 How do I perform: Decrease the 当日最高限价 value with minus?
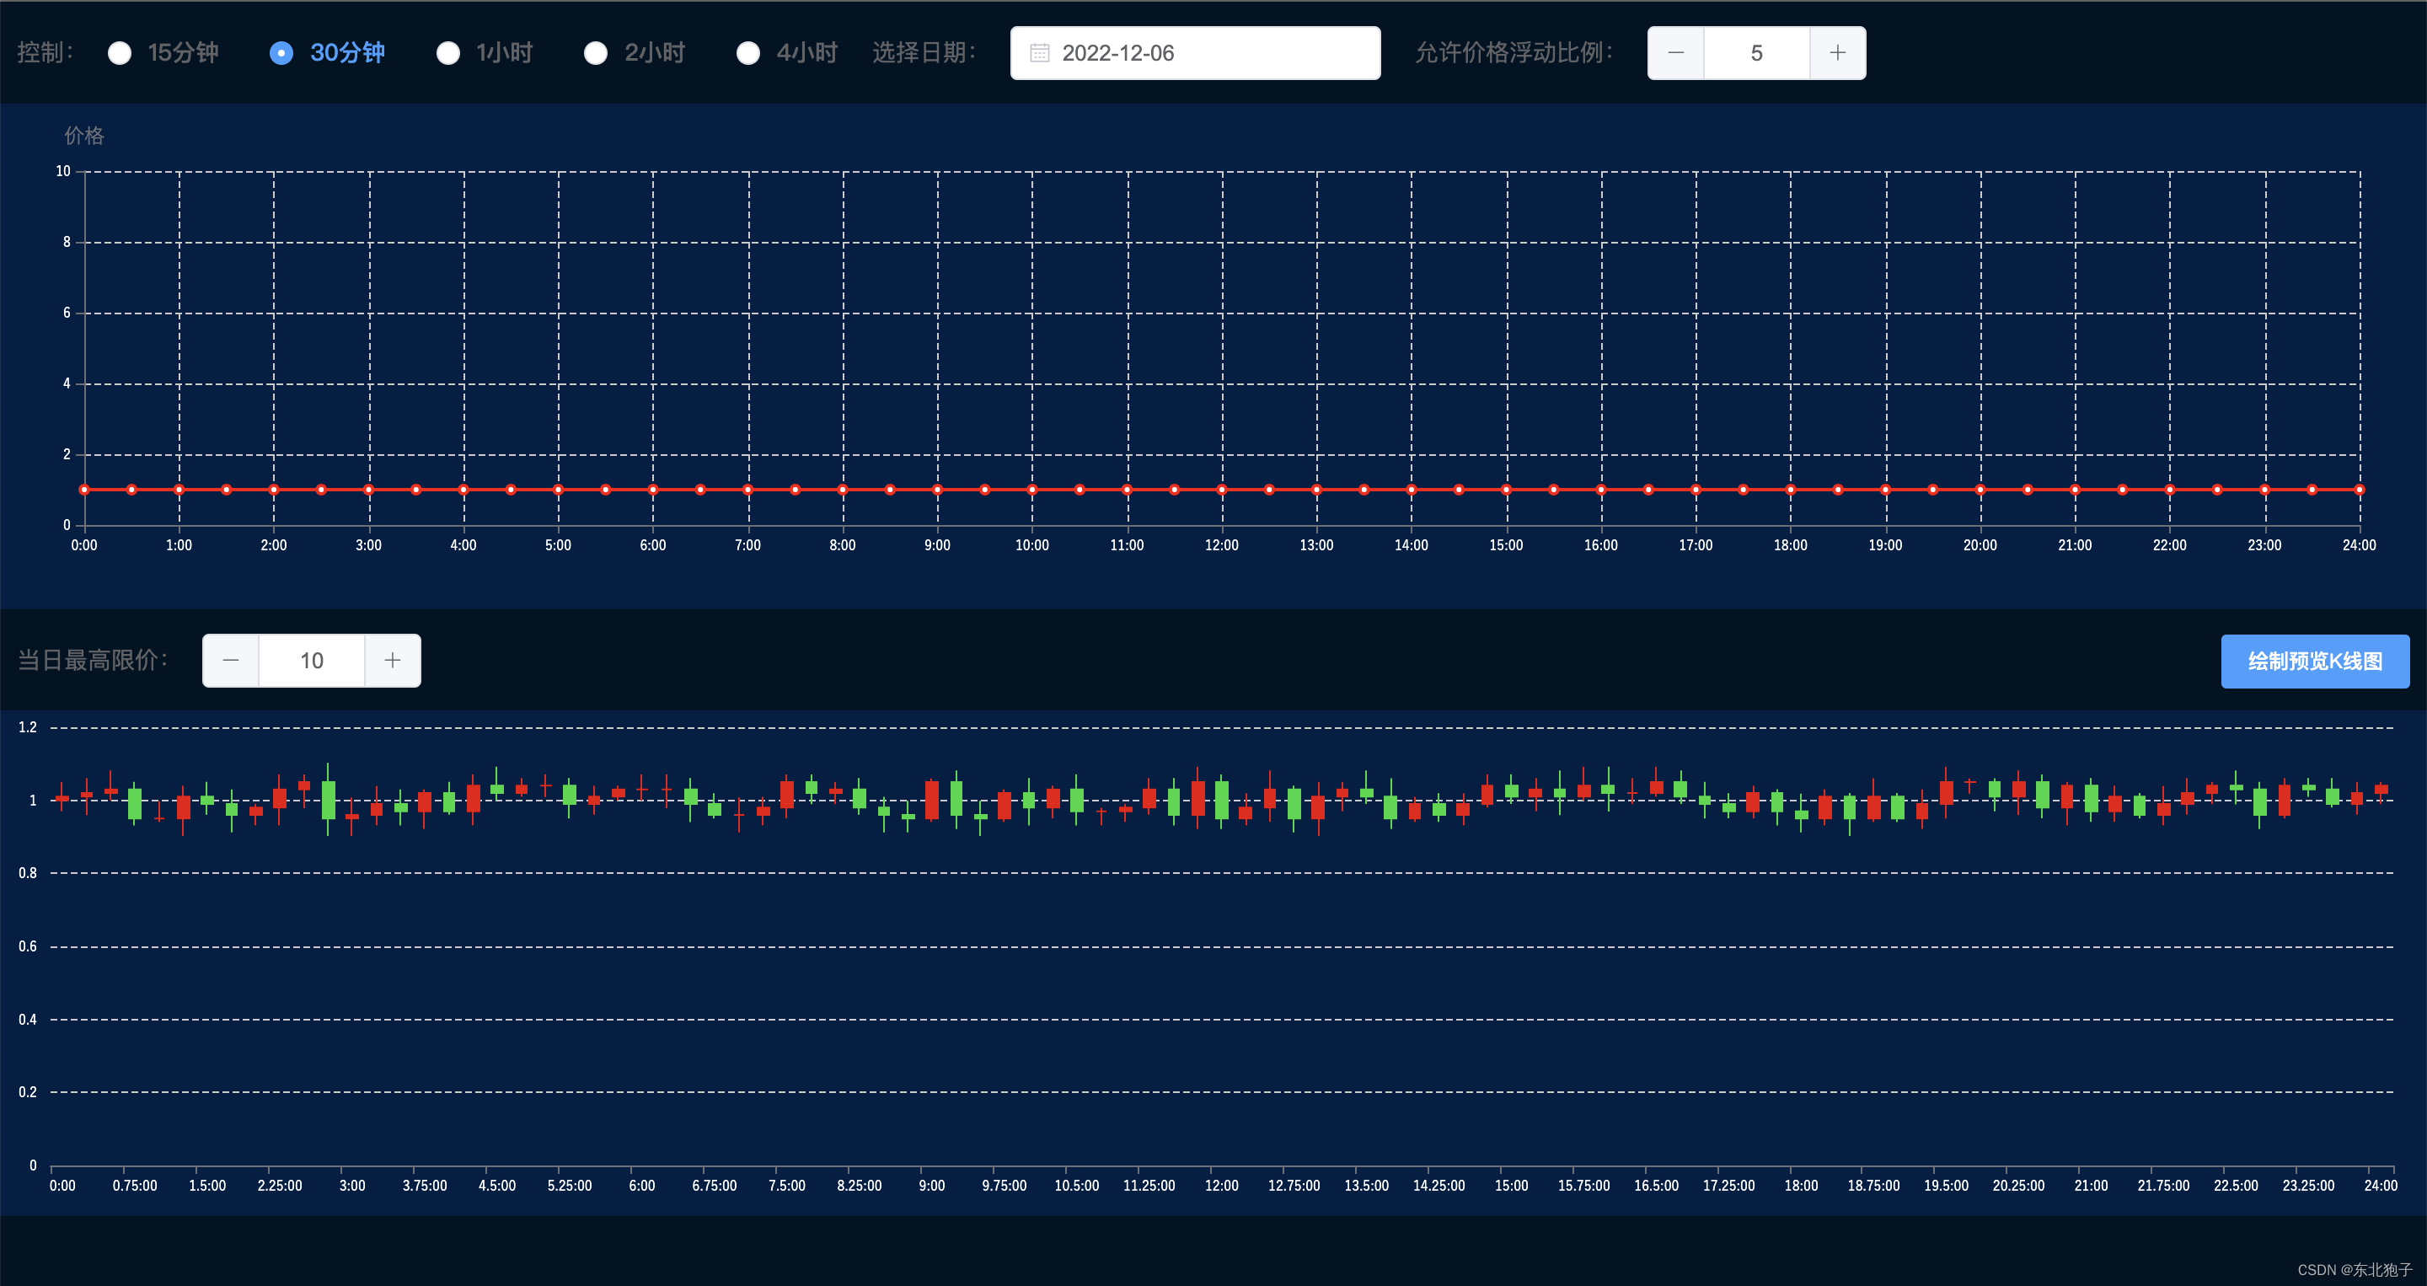point(231,661)
